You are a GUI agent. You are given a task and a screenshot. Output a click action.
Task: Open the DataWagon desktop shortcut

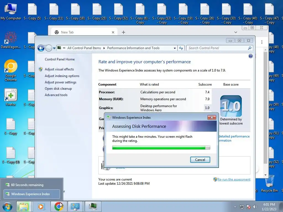click(x=11, y=40)
